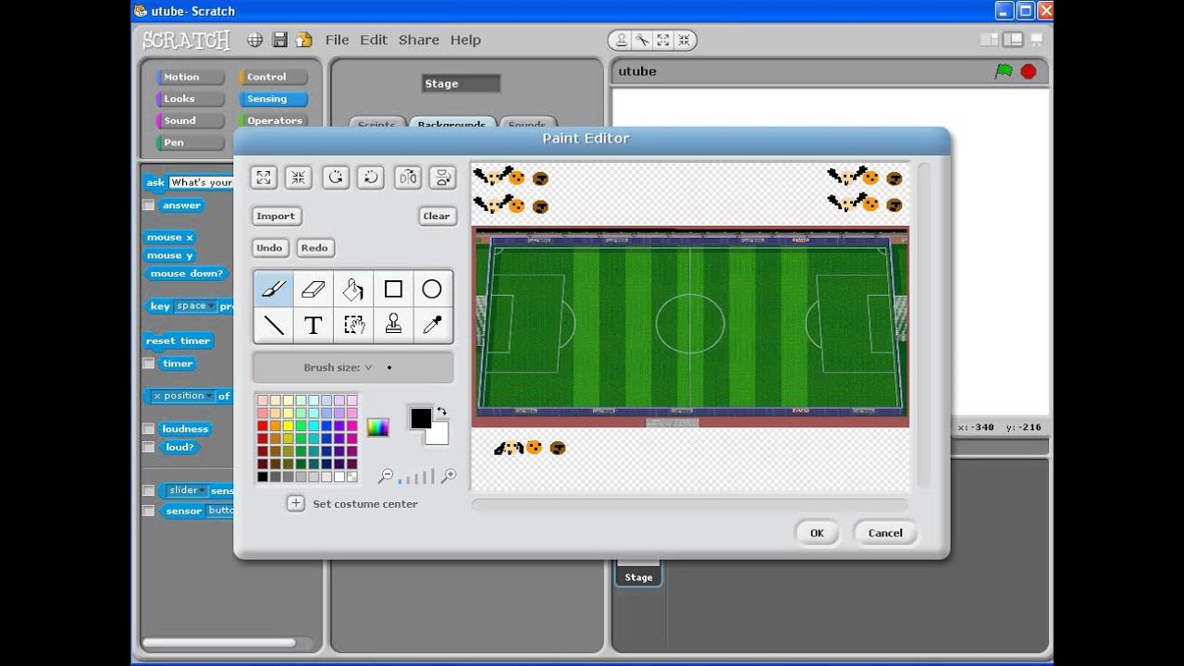Open the Edit menu
The height and width of the screenshot is (666, 1184).
tap(374, 40)
